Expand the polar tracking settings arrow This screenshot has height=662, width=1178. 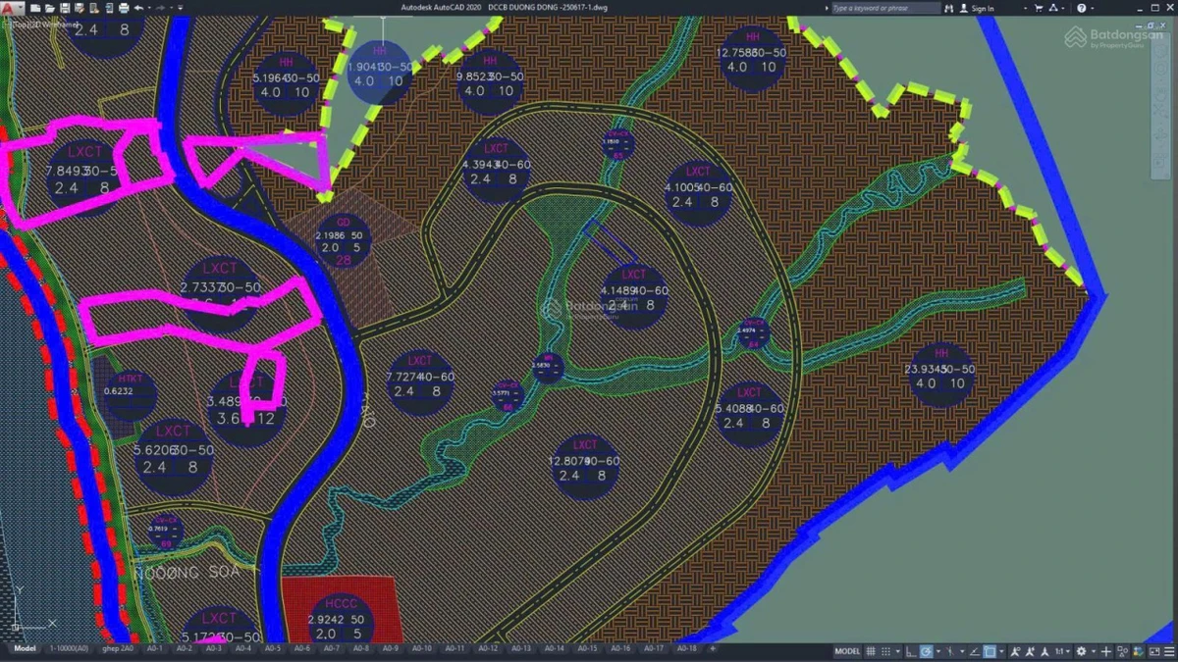(x=937, y=650)
